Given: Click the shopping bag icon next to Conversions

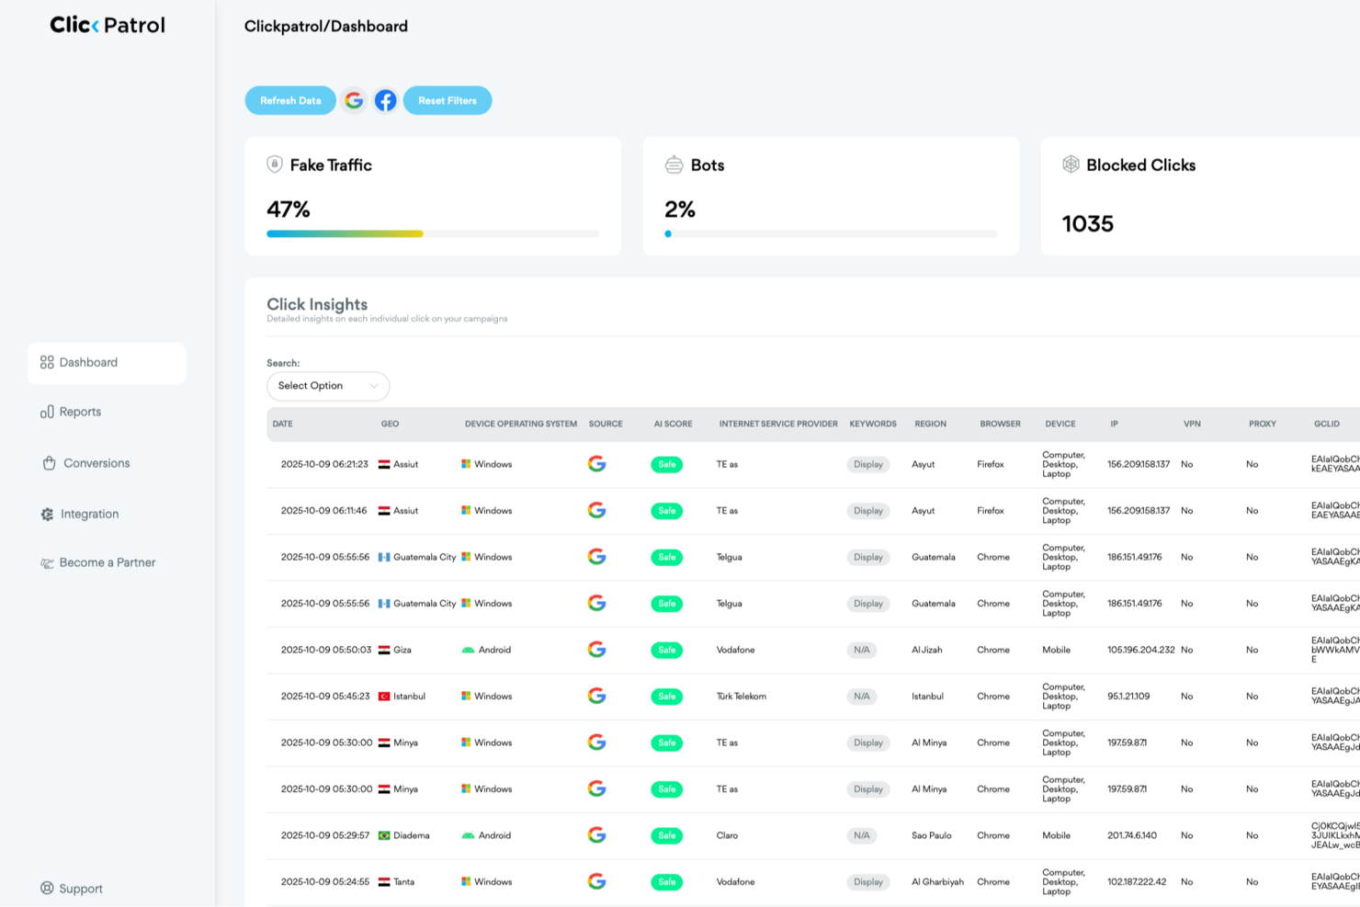Looking at the screenshot, I should pos(48,463).
